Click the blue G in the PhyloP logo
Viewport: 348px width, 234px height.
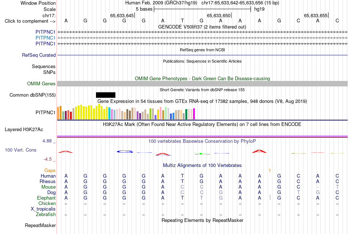coord(125,152)
